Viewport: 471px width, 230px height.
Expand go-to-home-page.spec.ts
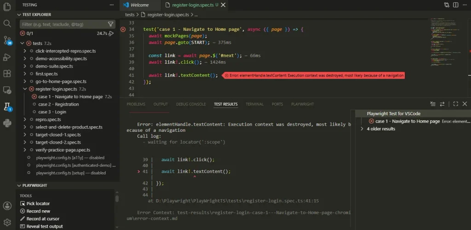[25, 81]
